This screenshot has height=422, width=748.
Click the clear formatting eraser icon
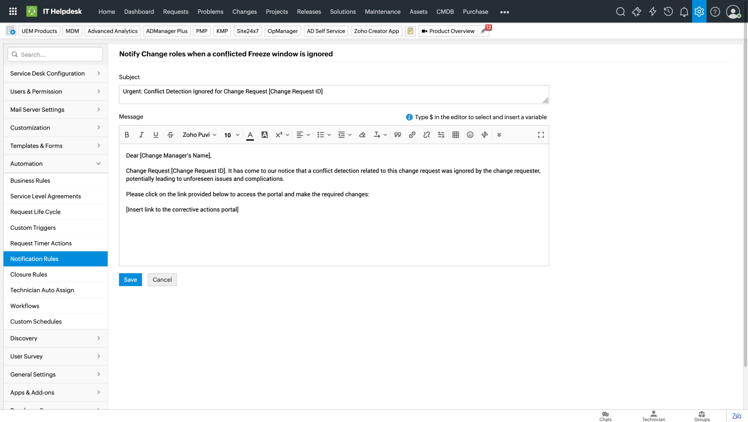point(362,135)
